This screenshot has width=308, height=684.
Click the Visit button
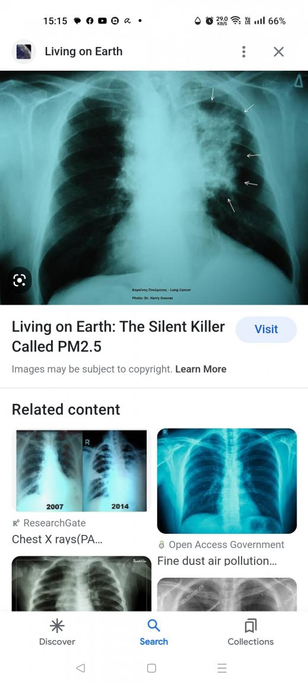(x=266, y=330)
